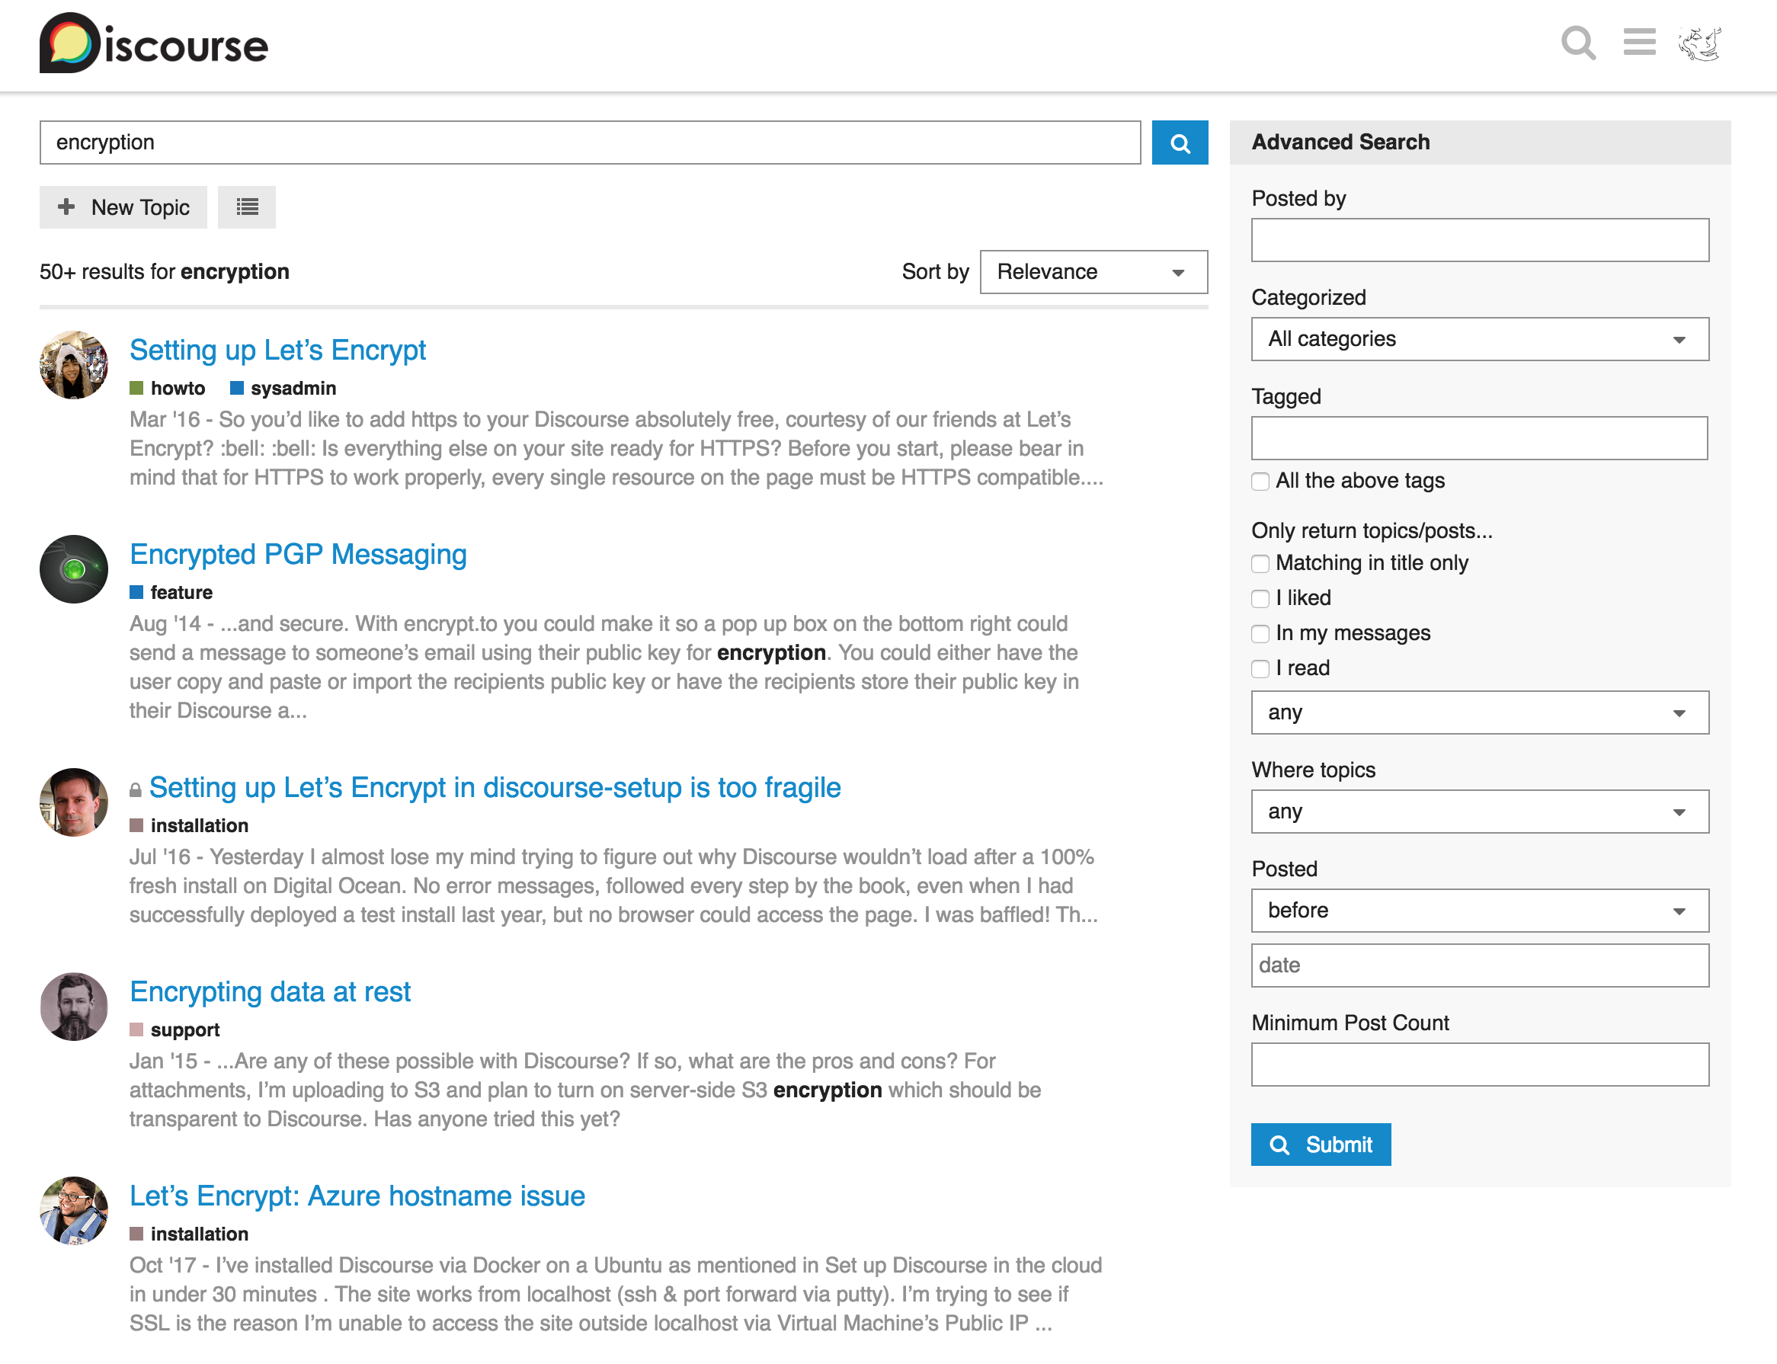Check the I liked option
The image size is (1777, 1364).
(x=1260, y=598)
